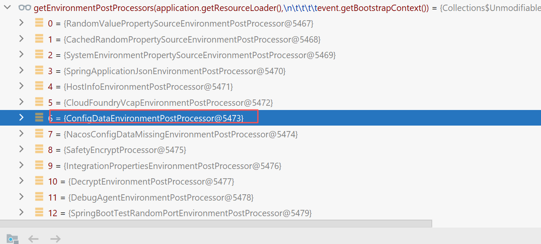Click the watch glasses icon on the root expression
This screenshot has width=541, height=244.
(x=25, y=8)
